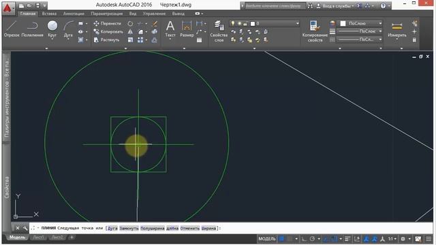Switch to the Вид ribbon tab

[x=133, y=14]
